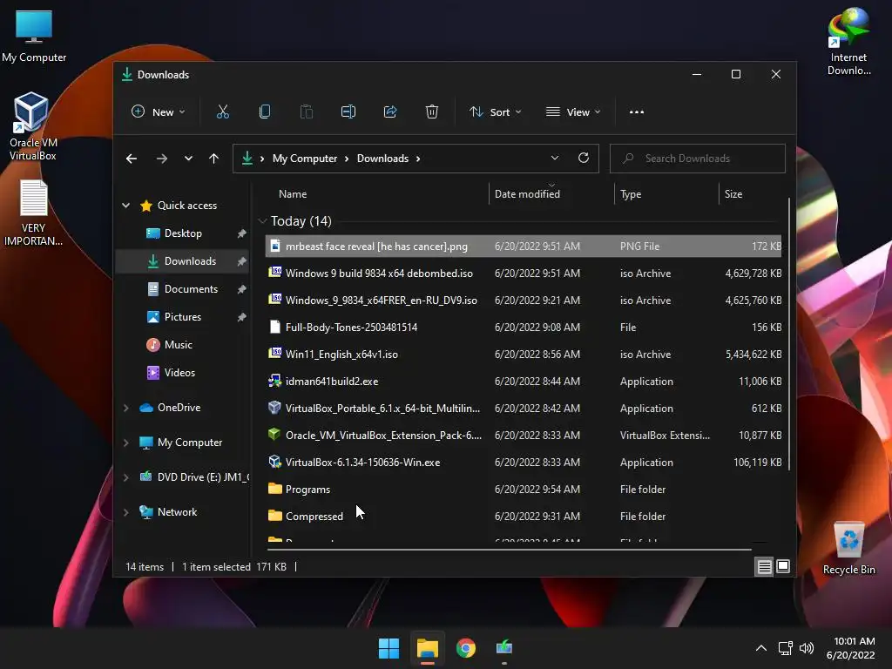Screen dimensions: 892x669
Task: Select the Programs folder
Action: click(524, 490)
